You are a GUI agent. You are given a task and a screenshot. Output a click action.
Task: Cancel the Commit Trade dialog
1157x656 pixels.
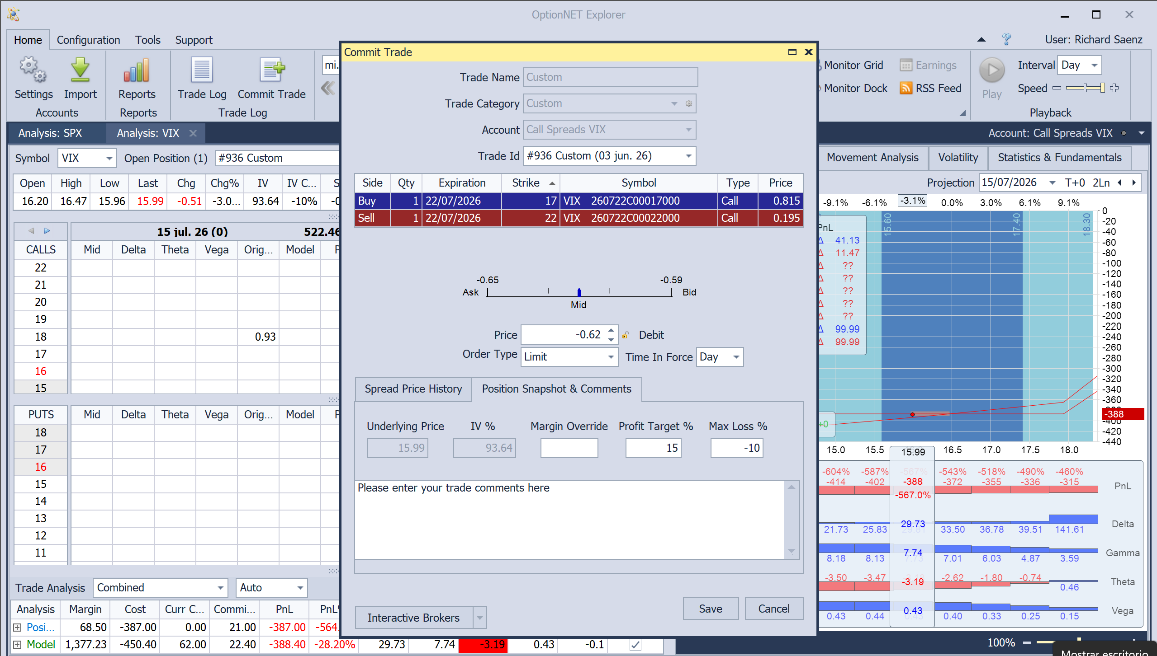pyautogui.click(x=774, y=609)
